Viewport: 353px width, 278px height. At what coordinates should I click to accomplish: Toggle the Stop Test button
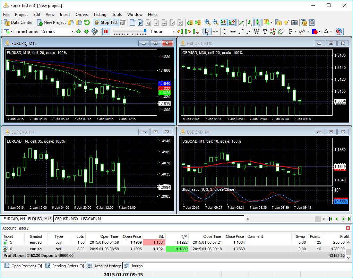point(106,23)
